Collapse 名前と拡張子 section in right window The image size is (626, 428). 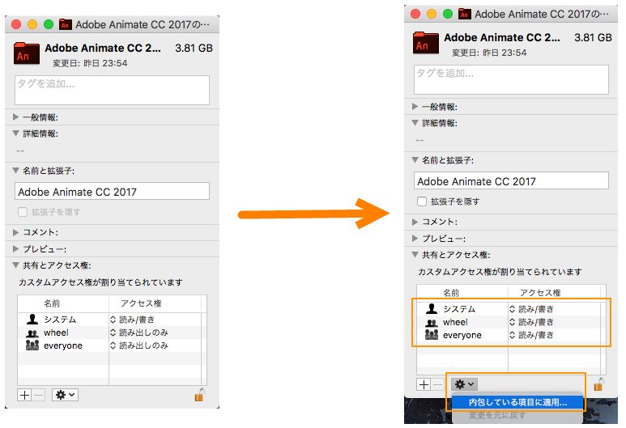click(415, 160)
